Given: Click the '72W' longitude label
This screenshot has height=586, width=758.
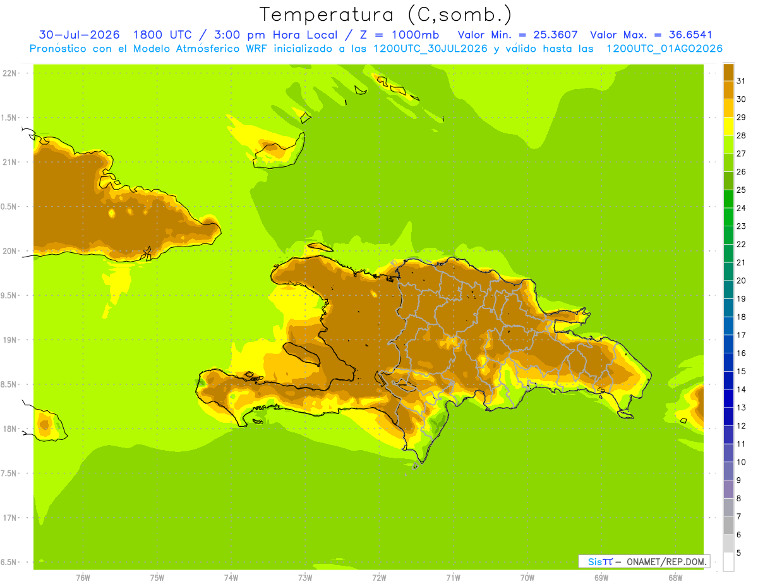Looking at the screenshot, I should 379,578.
